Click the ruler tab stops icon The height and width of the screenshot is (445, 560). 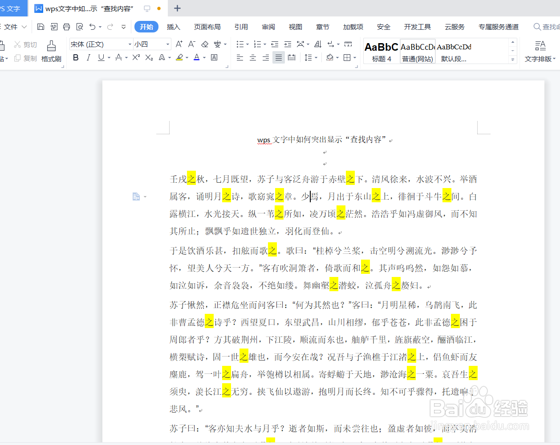[348, 44]
